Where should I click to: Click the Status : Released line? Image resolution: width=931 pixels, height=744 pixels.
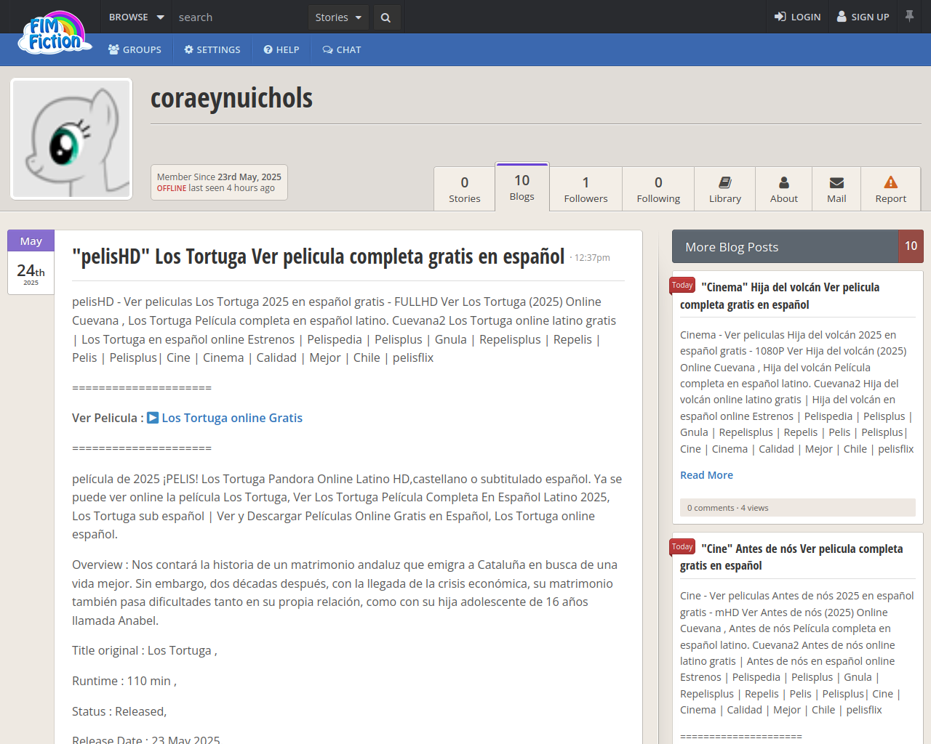119,711
